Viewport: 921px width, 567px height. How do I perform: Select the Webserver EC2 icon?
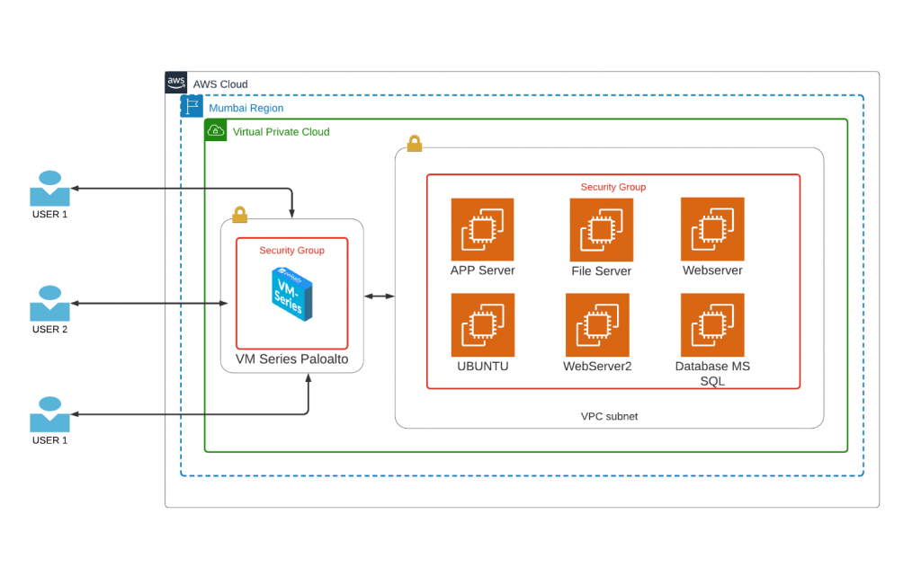tap(712, 229)
